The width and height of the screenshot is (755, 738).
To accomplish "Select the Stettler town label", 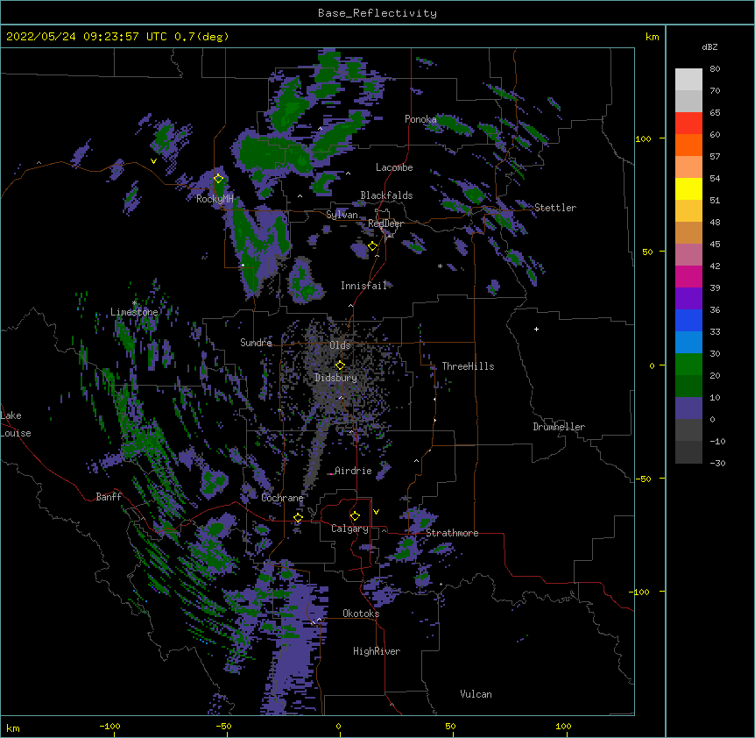I will [x=555, y=208].
